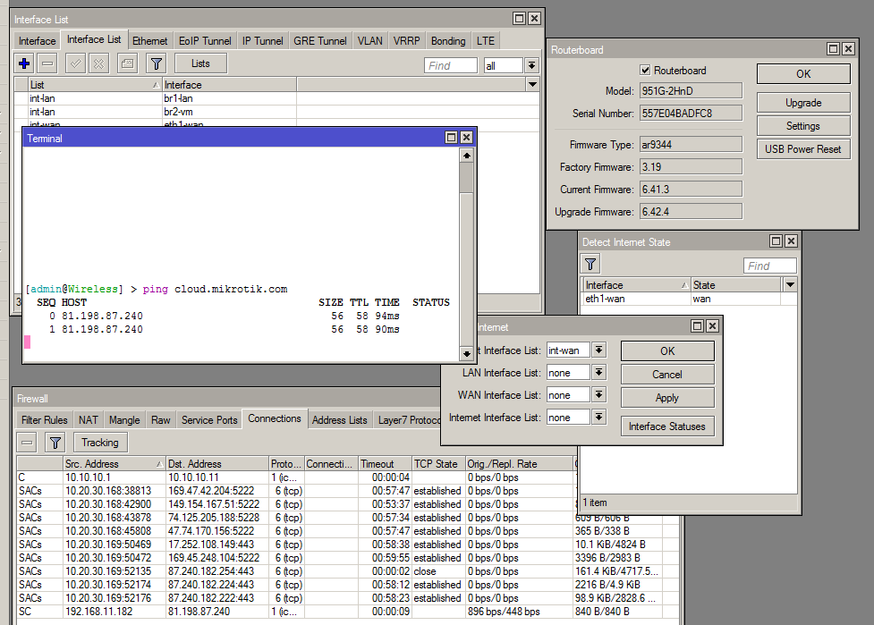874x625 pixels.
Task: Switch to the Interface tab
Action: coord(37,40)
